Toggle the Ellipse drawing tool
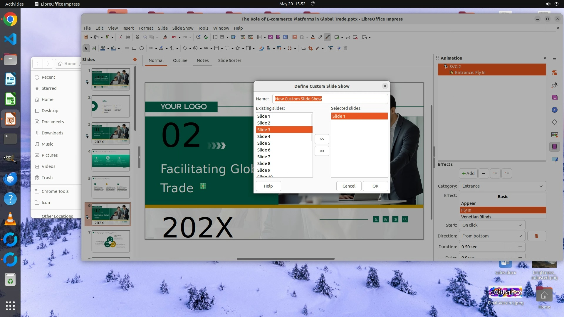This screenshot has width=564, height=317. coord(142,48)
